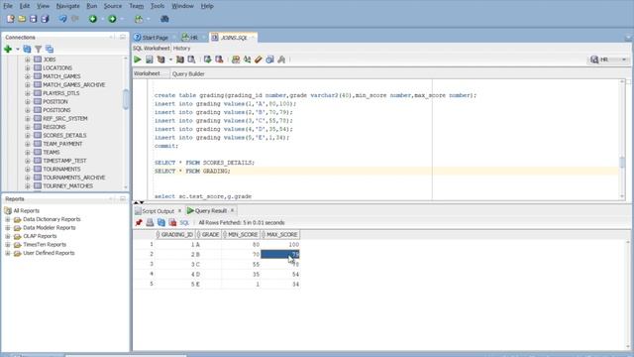Viewport: 634px width, 357px height.
Task: Click the binoculars Find DB Object icon
Action: [x=164, y=19]
